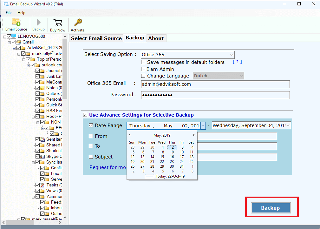Screen dimensions: 320x229
Task: Click the [ ? ] help link
Action: pyautogui.click(x=237, y=62)
